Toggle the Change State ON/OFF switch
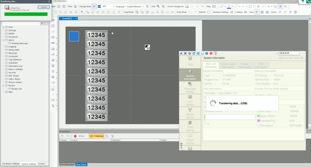This screenshot has height=167, width=311. 99,6
